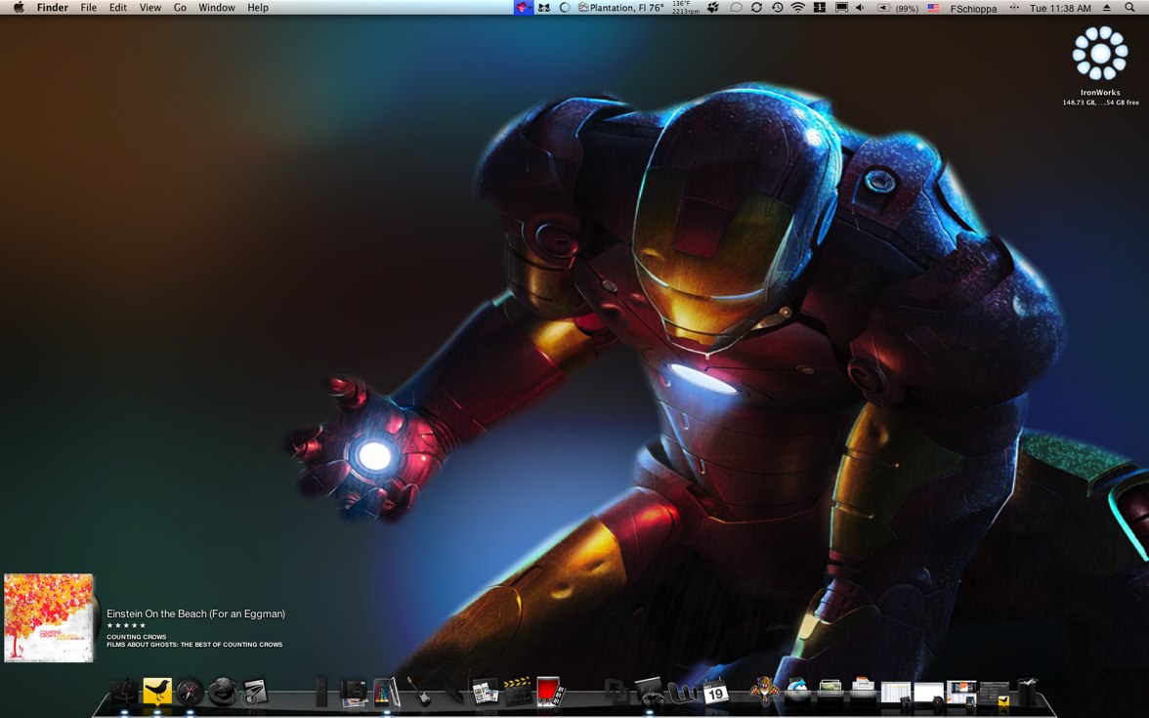Open the Apple menu
Image resolution: width=1149 pixels, height=718 pixels.
click(20, 8)
